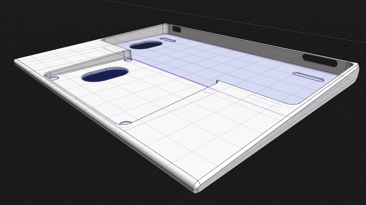Select the narrow floor slot near right wall
Screen dimensions: 366x205
pos(308,77)
